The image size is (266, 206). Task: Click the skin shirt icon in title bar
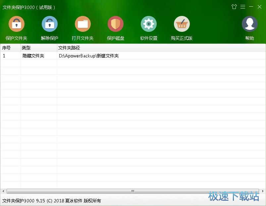(234, 7)
